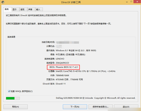This screenshot has height=111, width=141.
Task: Toggle the 检查 WHQL 数字签名 checkbox
Action: (x=9, y=91)
